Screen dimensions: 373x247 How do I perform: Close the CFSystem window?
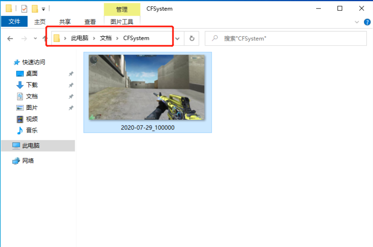coord(362,8)
